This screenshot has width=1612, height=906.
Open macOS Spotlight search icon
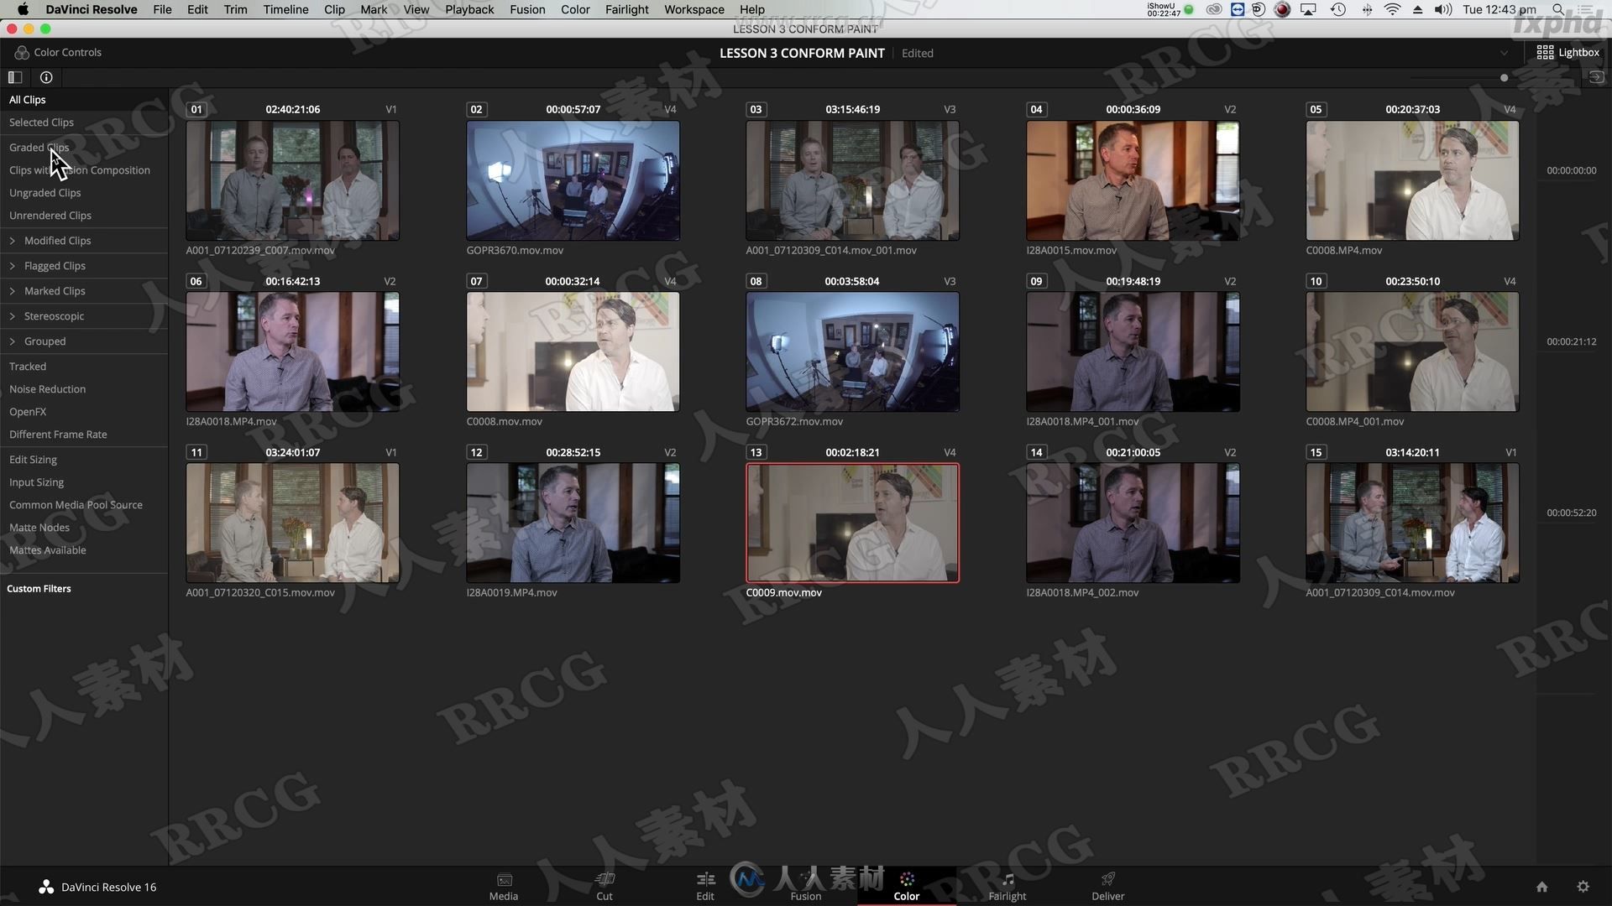click(1558, 9)
